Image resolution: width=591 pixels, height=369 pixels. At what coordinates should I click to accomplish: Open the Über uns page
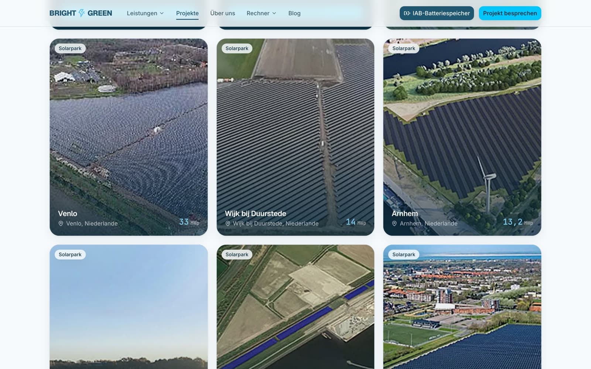tap(222, 13)
